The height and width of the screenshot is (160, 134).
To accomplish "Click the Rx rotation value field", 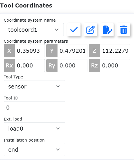I will [x=30, y=65].
